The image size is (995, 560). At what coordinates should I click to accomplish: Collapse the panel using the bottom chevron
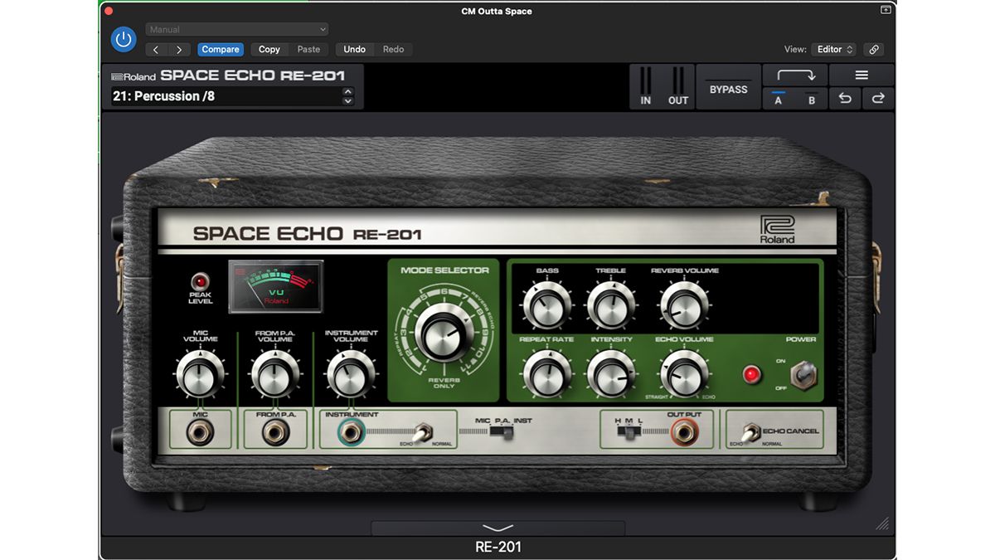[x=497, y=528]
